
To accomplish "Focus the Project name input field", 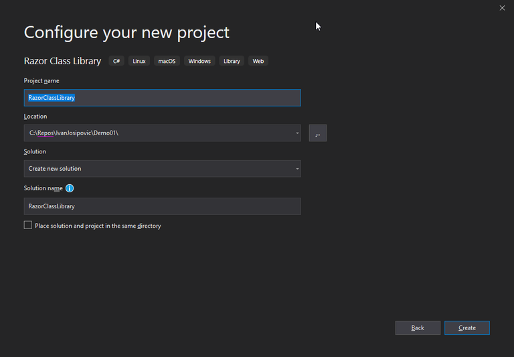I will coord(162,98).
